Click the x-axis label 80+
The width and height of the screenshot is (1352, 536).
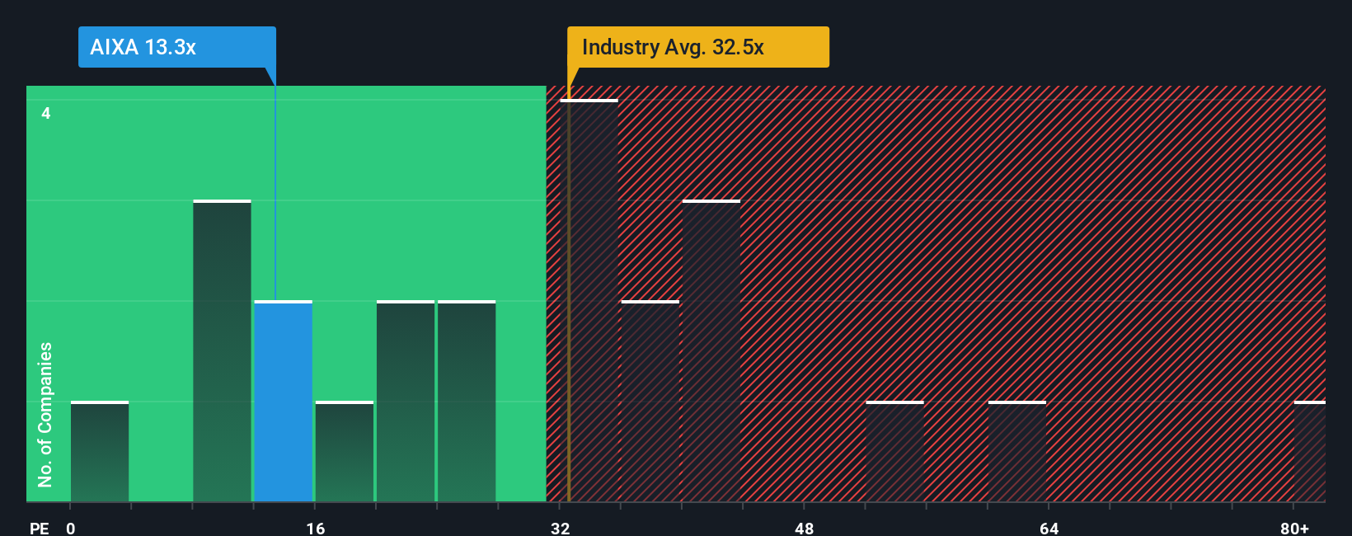click(x=1294, y=528)
